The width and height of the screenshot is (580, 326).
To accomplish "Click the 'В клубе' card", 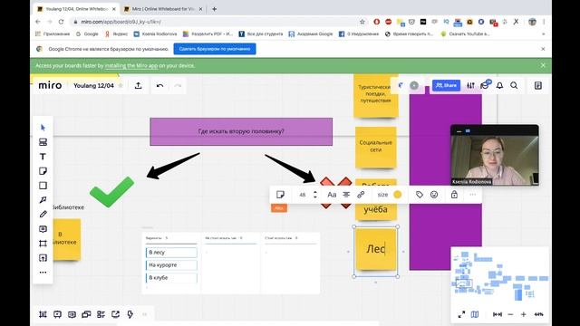I will click(171, 278).
